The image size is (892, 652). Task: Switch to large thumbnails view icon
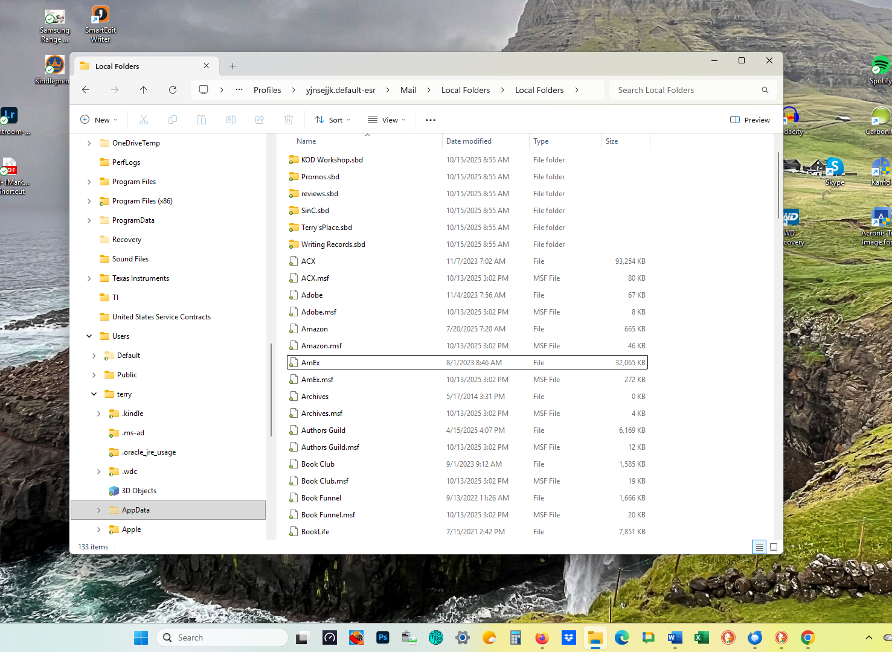(773, 547)
